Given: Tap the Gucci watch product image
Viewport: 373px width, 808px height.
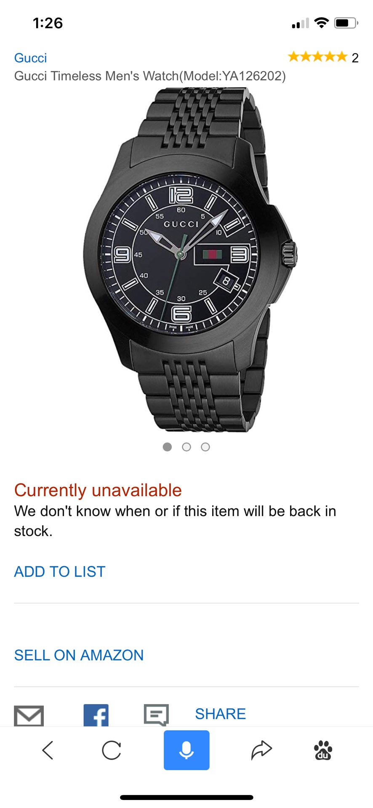Looking at the screenshot, I should (189, 259).
